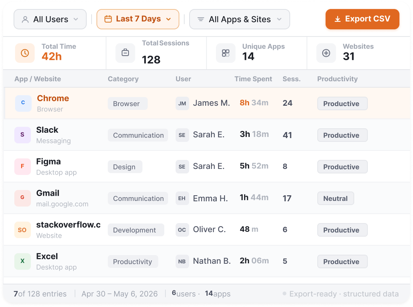Open the All Users dropdown
This screenshot has height=307, width=413.
tap(50, 19)
